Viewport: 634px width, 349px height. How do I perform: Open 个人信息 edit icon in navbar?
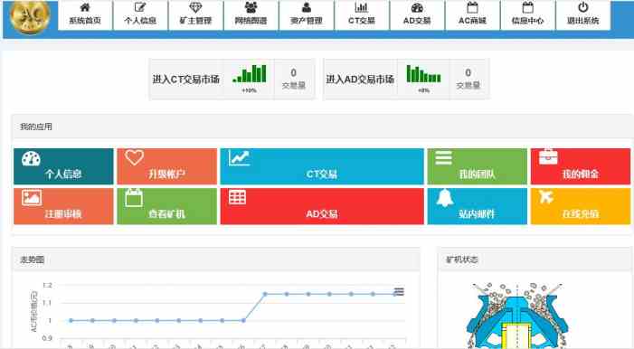140,7
